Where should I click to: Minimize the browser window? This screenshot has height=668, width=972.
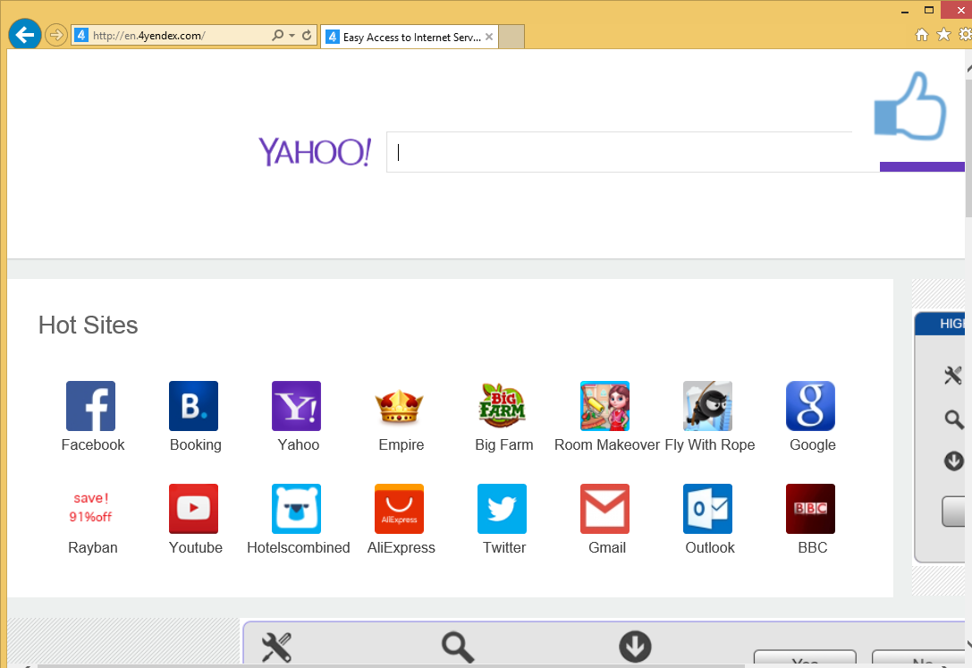[x=905, y=10]
